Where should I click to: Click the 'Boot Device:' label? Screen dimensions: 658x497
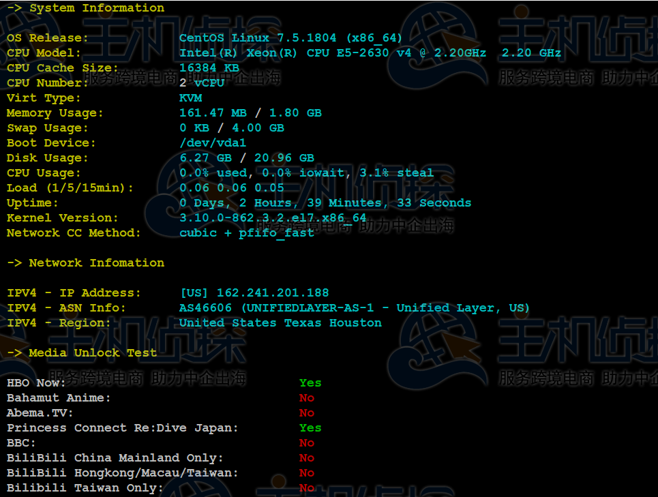(51, 143)
